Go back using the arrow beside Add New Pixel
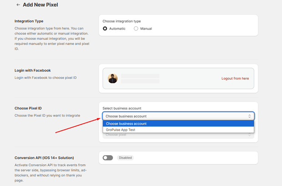The height and width of the screenshot is (186, 282). click(18, 5)
